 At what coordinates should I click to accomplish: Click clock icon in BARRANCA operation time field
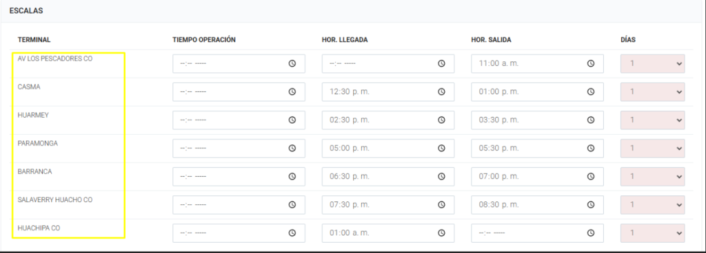click(292, 177)
